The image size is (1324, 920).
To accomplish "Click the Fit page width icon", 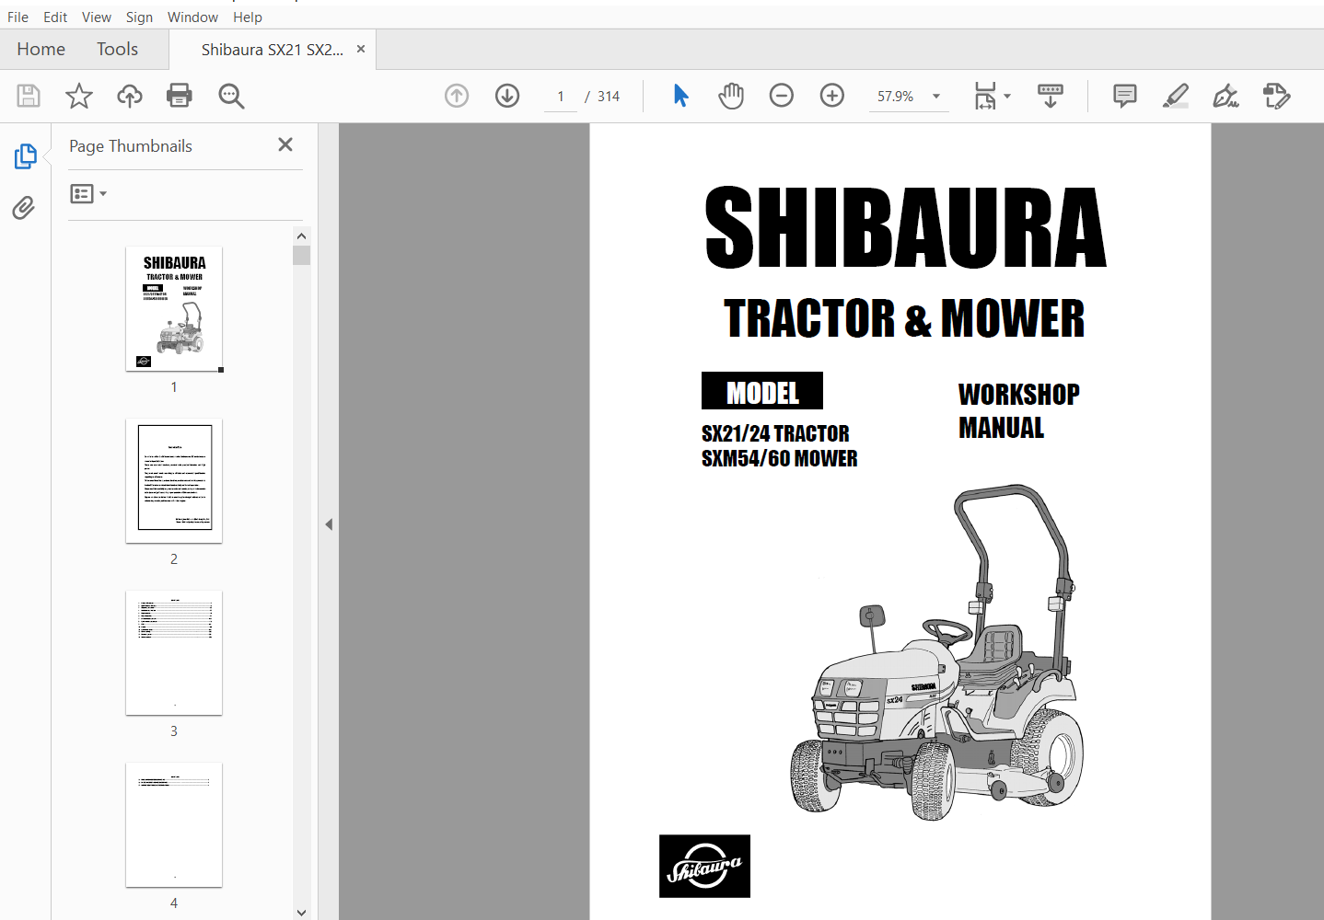I will coord(985,96).
